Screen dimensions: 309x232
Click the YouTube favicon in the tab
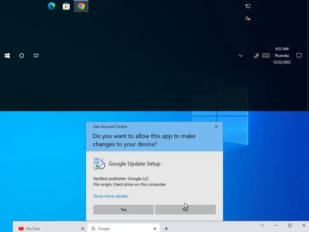coord(21,229)
